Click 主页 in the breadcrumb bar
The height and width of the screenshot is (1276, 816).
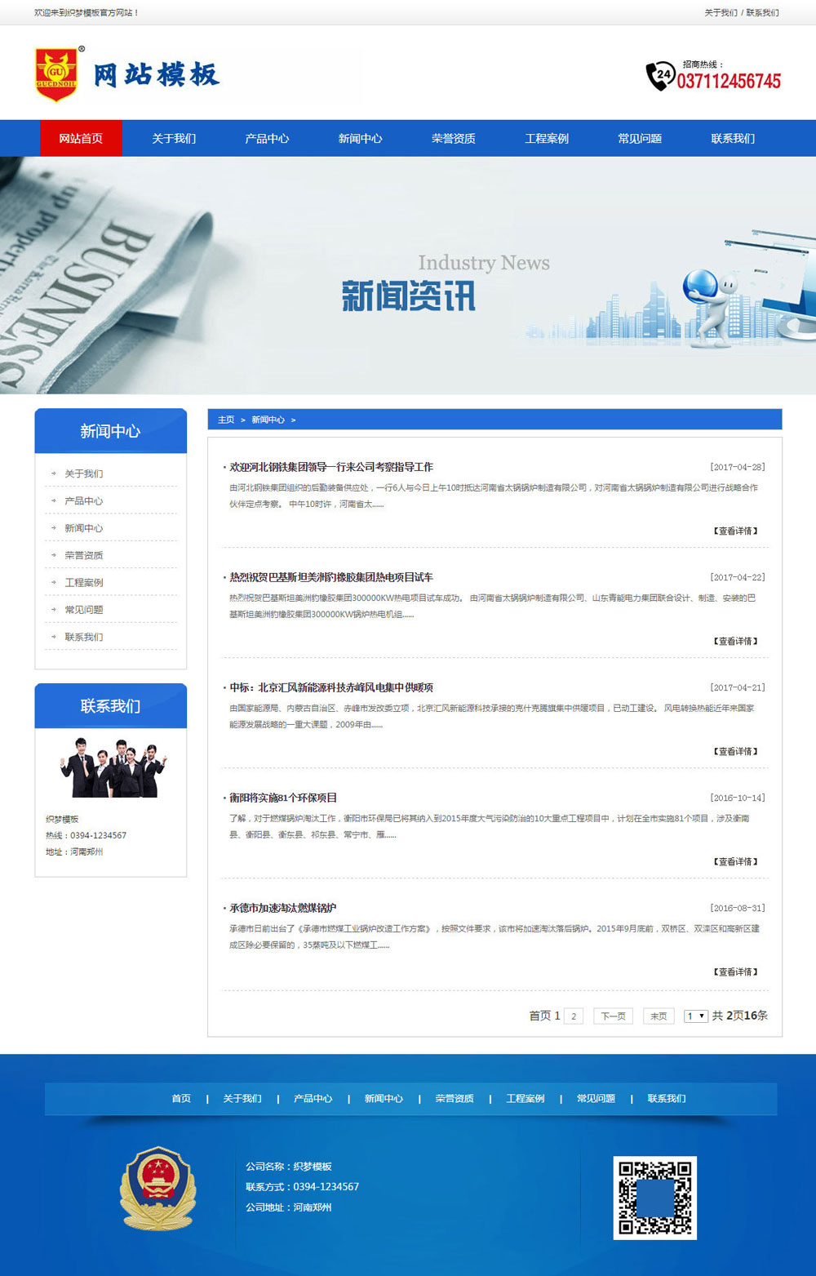[226, 420]
